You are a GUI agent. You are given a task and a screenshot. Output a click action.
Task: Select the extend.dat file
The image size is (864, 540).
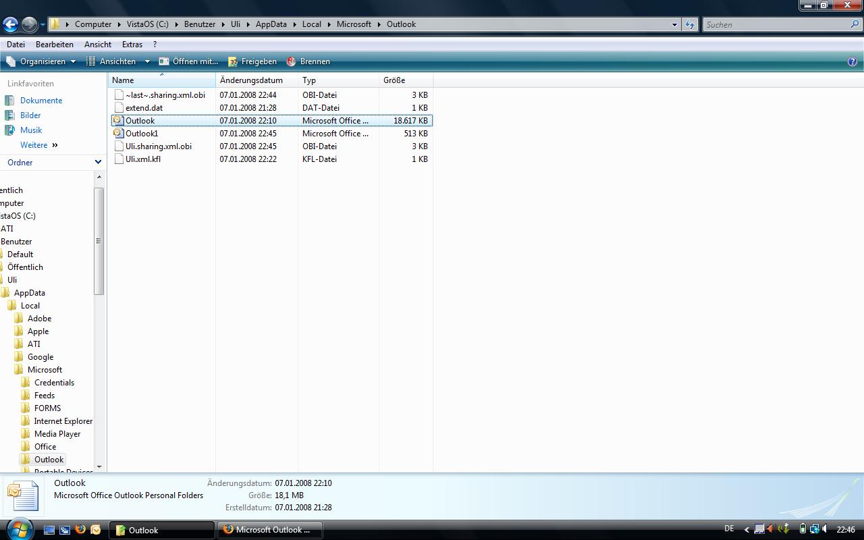(x=144, y=108)
